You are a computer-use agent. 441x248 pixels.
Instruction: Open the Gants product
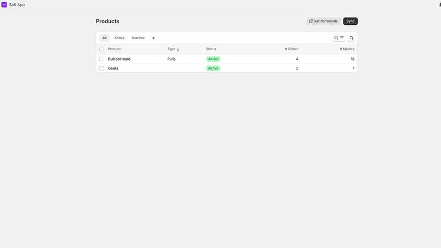pyautogui.click(x=113, y=68)
